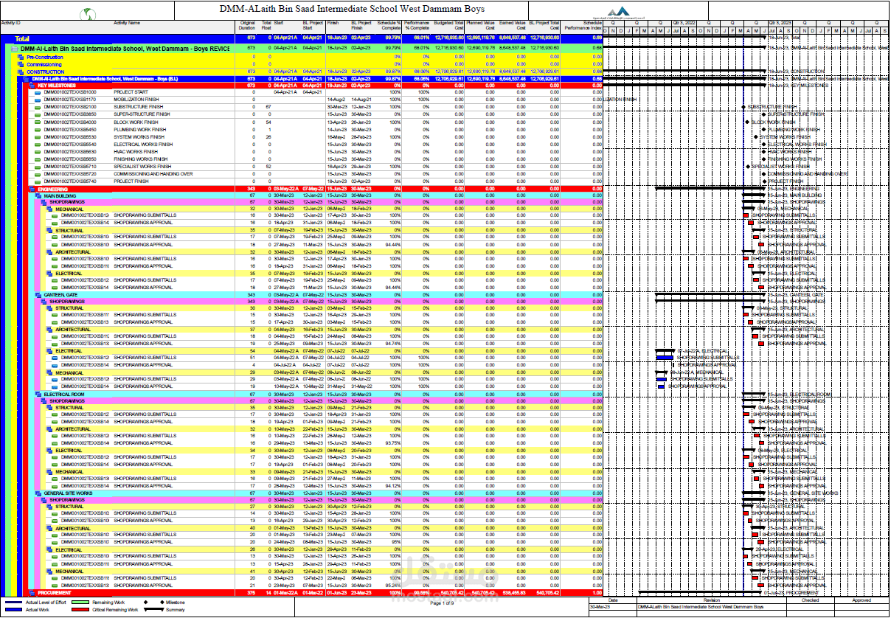Click the activity icon for PLUMBING WORK FINISH
Viewport: 891px width, 618px height.
(x=38, y=130)
